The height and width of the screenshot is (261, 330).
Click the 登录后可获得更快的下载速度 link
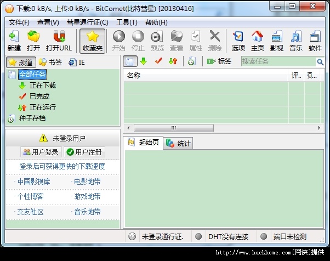coord(62,166)
